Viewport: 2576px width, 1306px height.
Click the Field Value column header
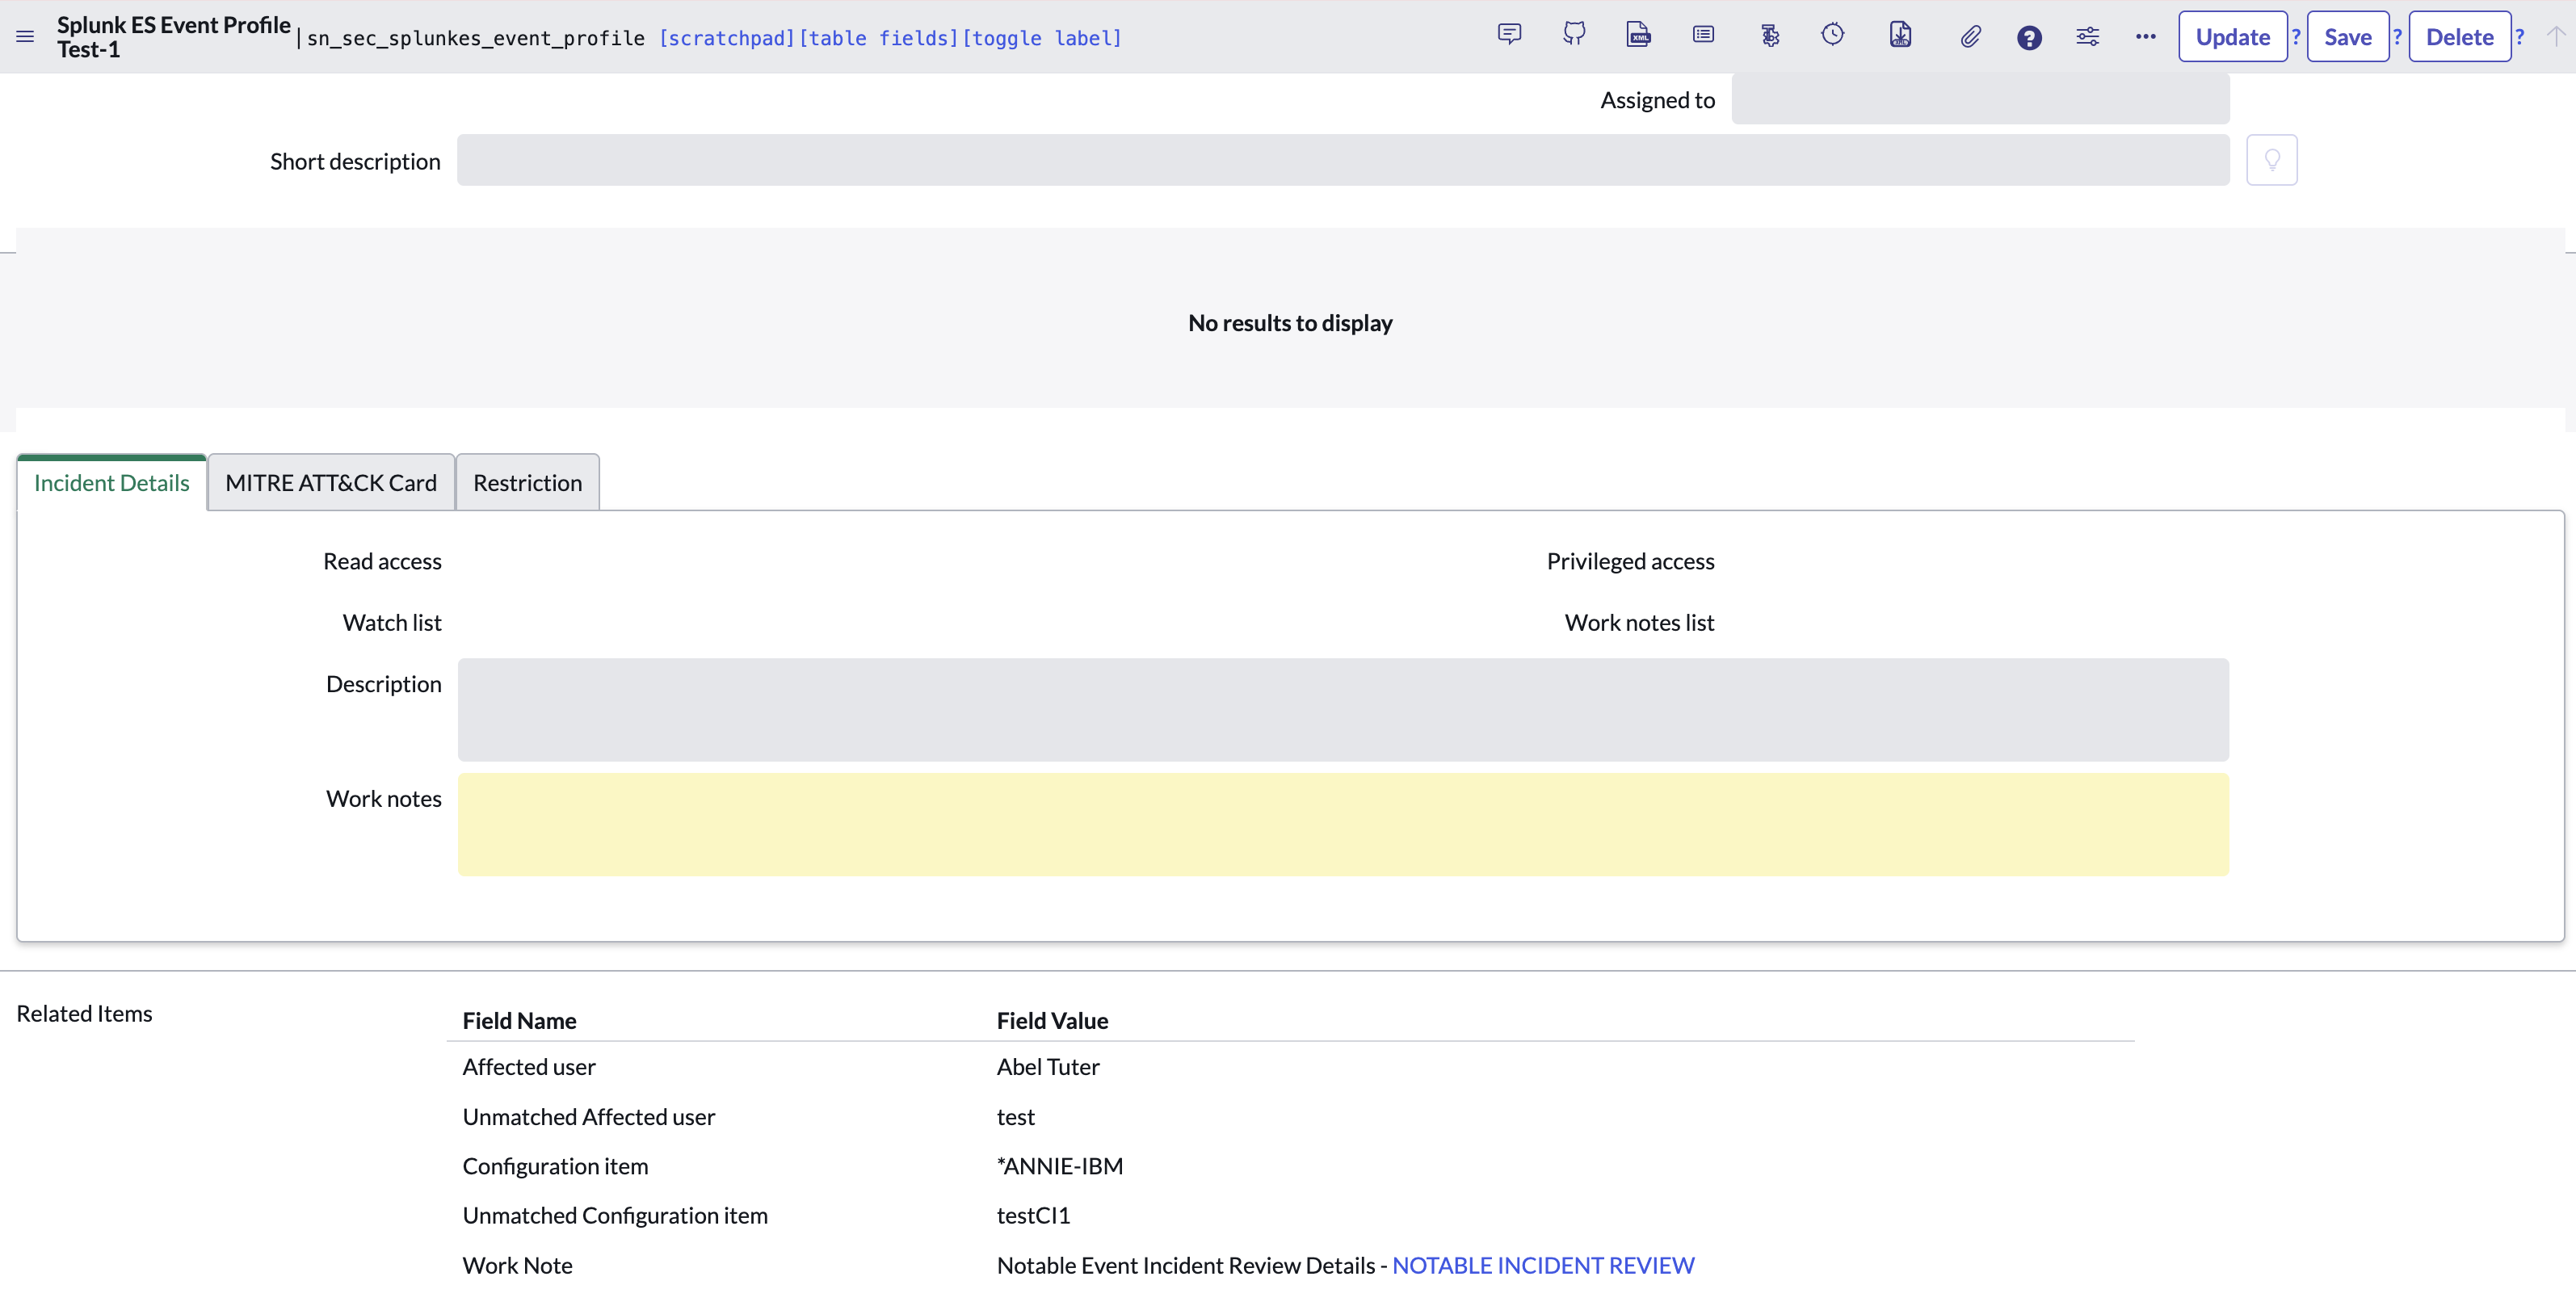[1052, 1020]
